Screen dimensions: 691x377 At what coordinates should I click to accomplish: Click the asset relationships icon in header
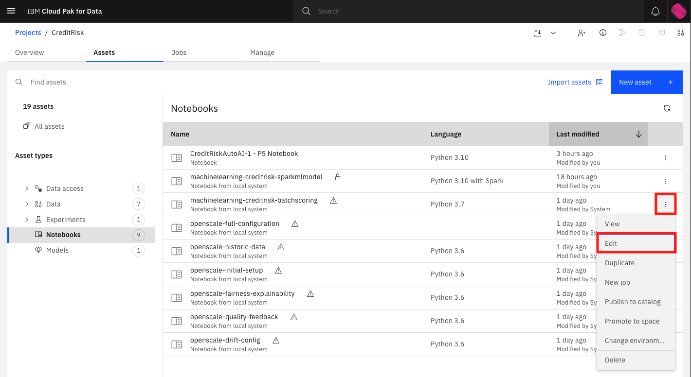click(681, 33)
